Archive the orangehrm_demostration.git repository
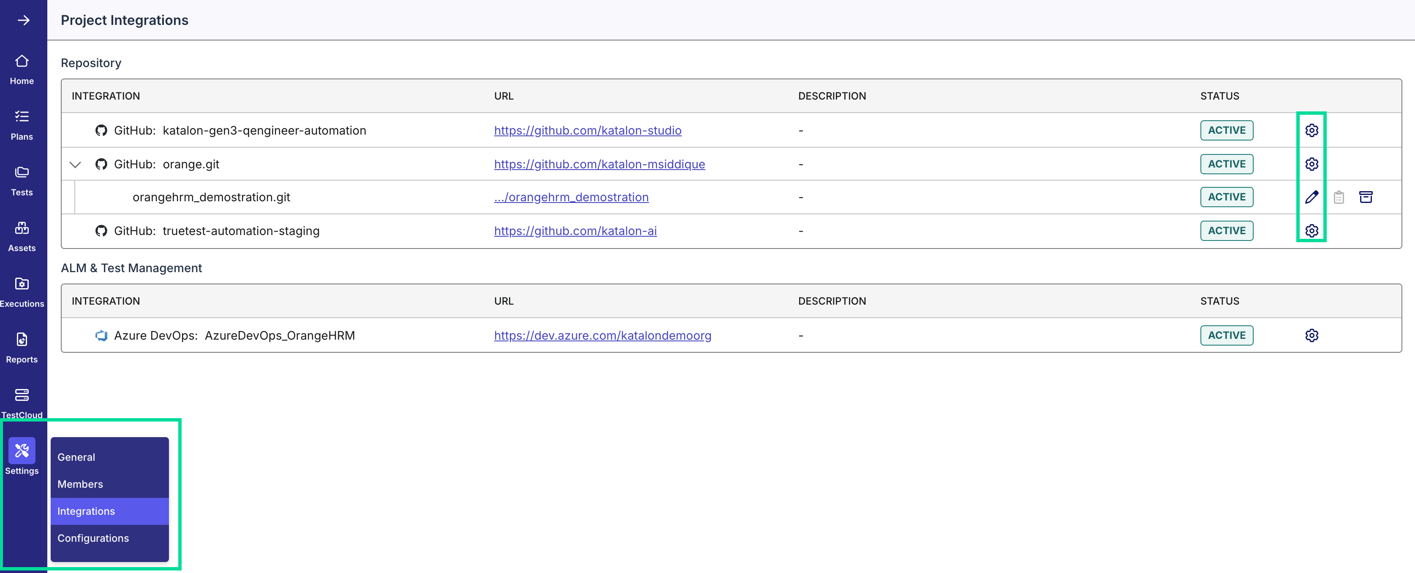 pyautogui.click(x=1366, y=197)
